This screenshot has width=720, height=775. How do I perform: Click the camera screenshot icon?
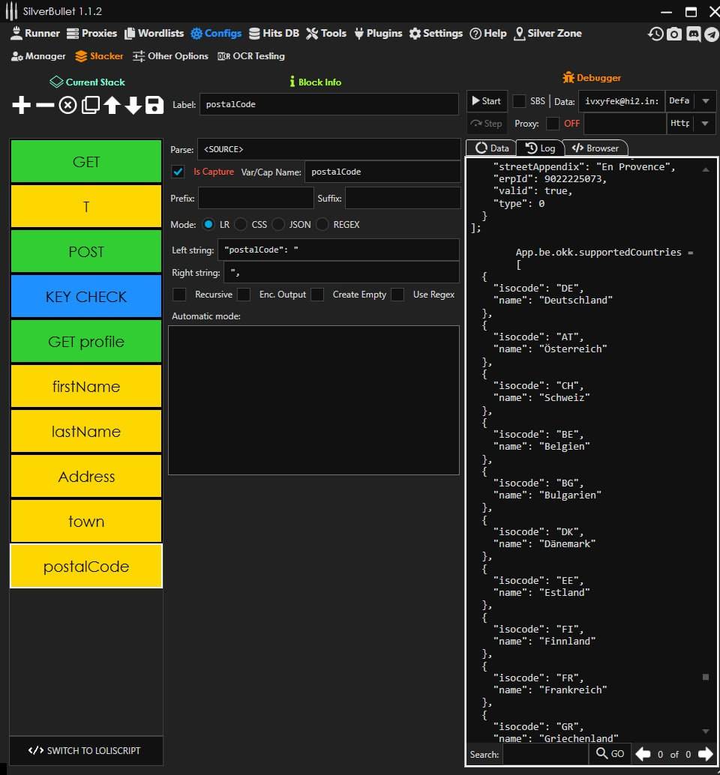pos(674,34)
